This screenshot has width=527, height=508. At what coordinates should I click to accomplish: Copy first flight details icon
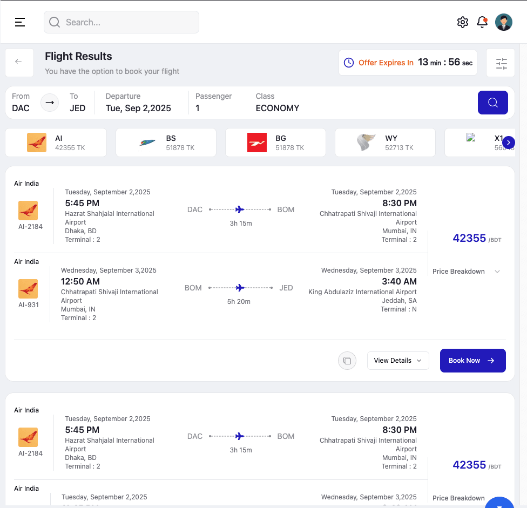click(x=347, y=361)
